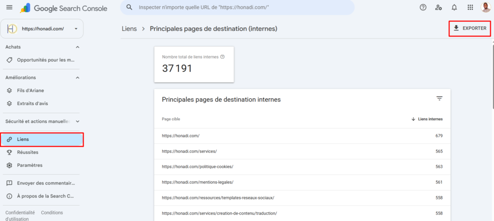This screenshot has width=494, height=221.
Task: Click Principales pages de destination internes title
Action: click(x=221, y=100)
